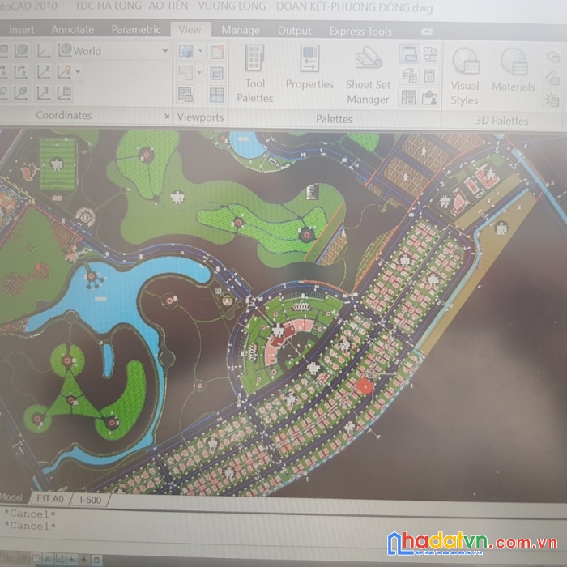Image resolution: width=567 pixels, height=567 pixels.
Task: Open the Output ribbon tab
Action: 294,31
